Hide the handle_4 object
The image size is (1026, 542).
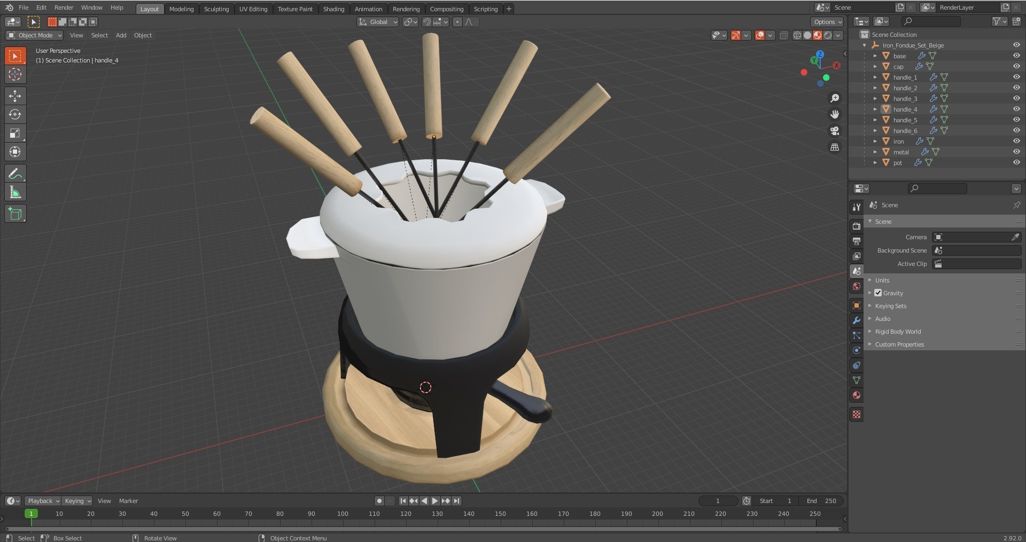[1016, 109]
